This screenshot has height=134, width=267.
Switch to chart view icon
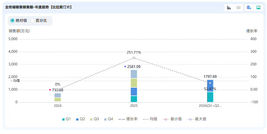[229, 7]
